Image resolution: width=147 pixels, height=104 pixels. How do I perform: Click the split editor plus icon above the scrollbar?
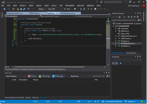108,19
